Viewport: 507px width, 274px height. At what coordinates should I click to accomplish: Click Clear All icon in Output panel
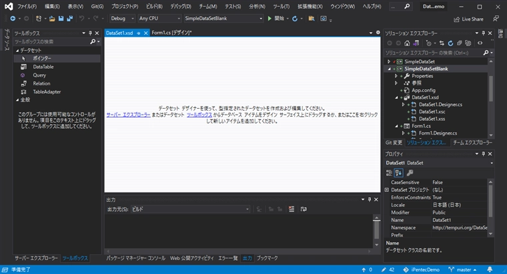pos(292,209)
